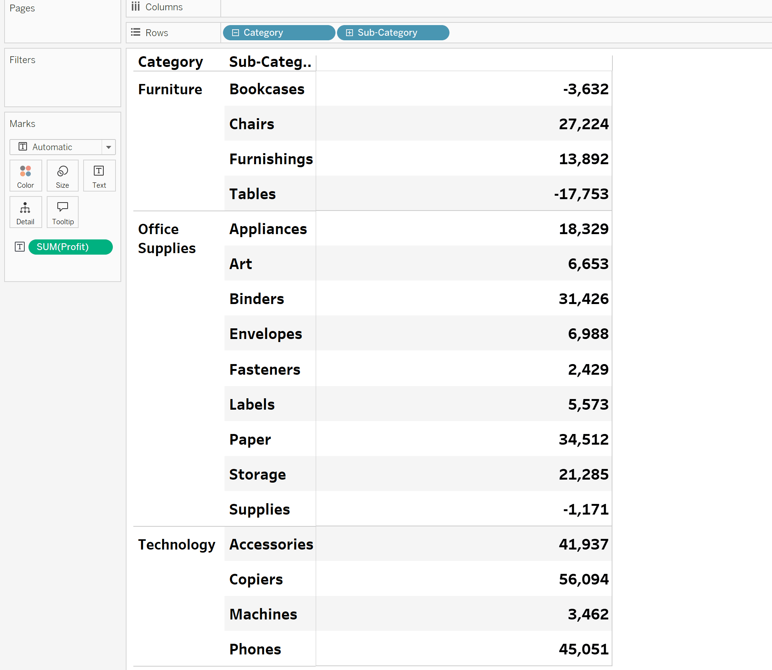This screenshot has width=772, height=670.
Task: Collapse the Category pill minus icon
Action: pyautogui.click(x=235, y=33)
